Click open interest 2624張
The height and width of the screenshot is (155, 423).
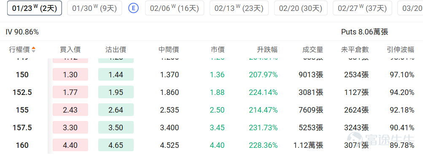(x=356, y=110)
